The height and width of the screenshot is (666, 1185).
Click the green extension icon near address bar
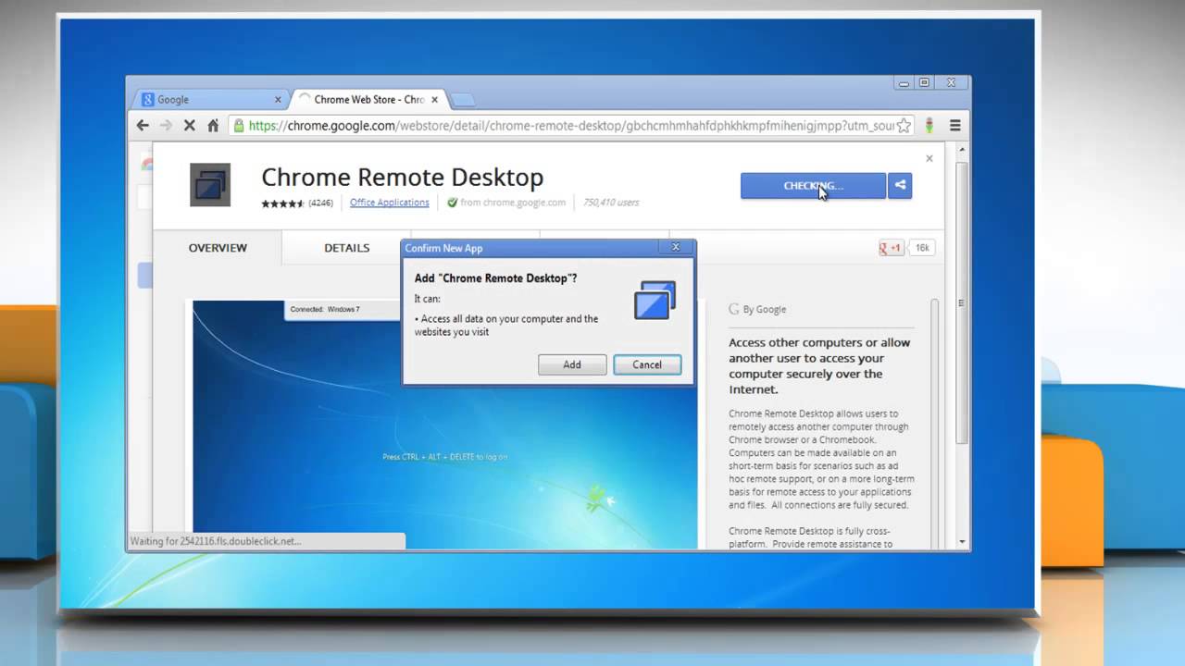[929, 125]
